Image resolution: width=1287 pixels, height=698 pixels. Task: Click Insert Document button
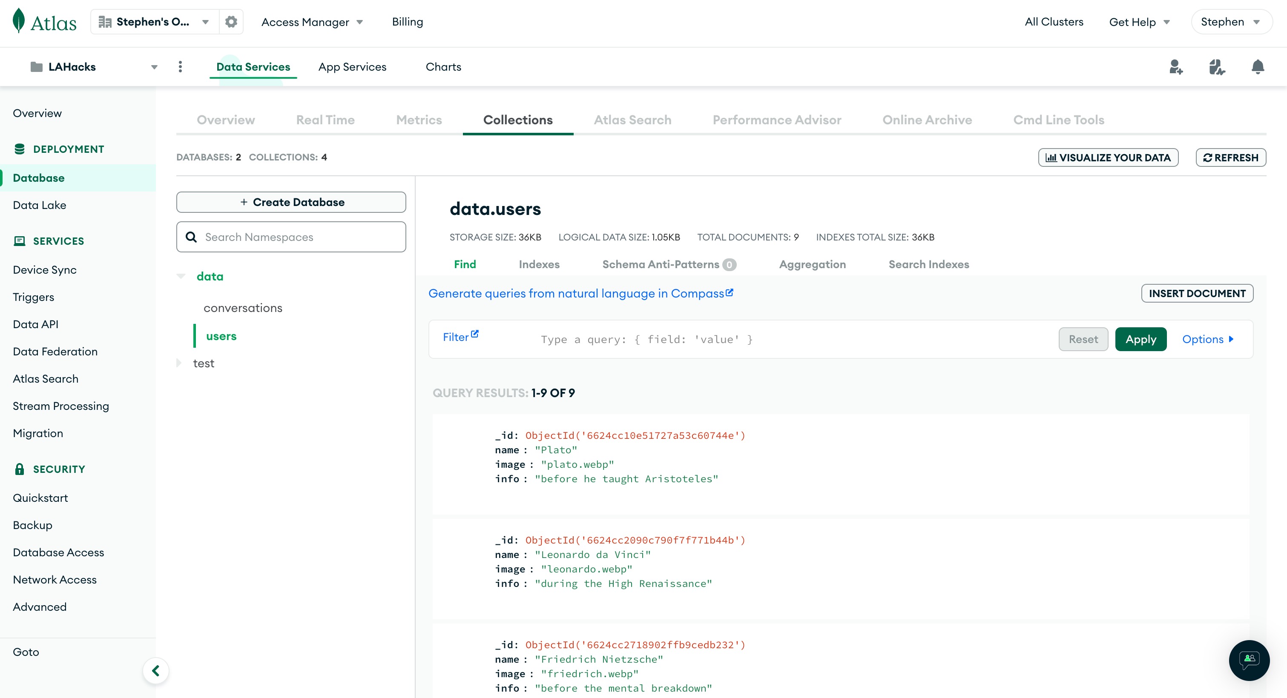1197,293
